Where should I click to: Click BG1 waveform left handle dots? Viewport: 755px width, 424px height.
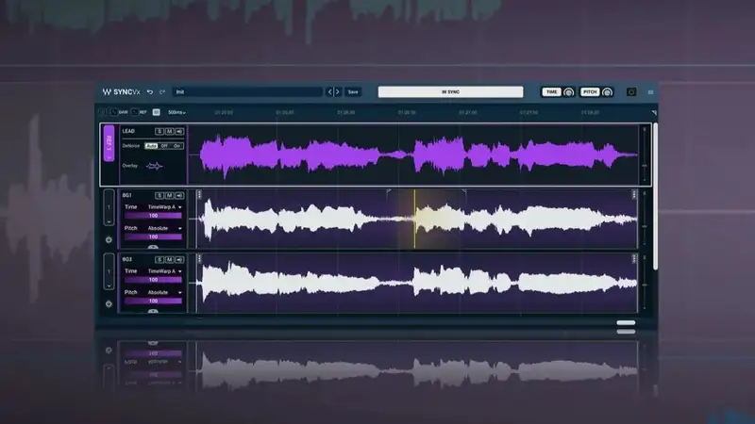(x=199, y=195)
